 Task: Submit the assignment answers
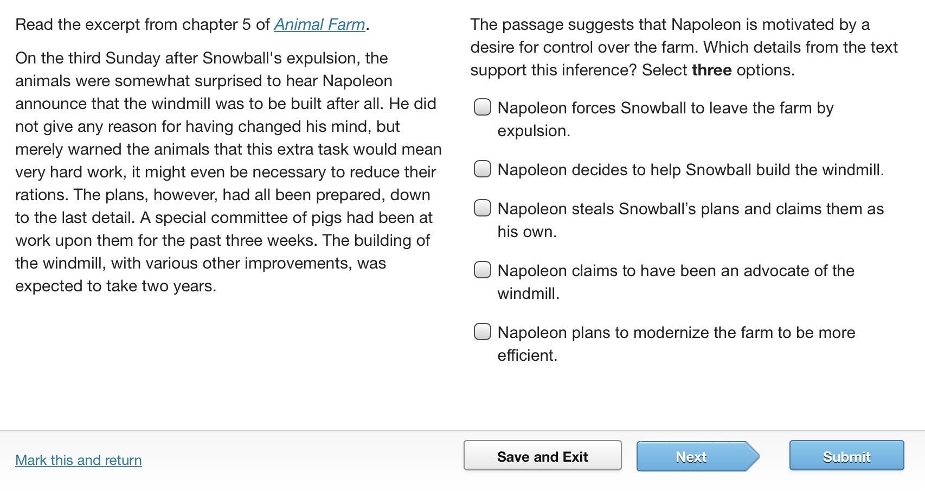(x=846, y=456)
